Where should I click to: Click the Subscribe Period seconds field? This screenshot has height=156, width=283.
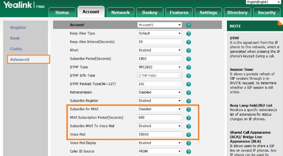160,59
